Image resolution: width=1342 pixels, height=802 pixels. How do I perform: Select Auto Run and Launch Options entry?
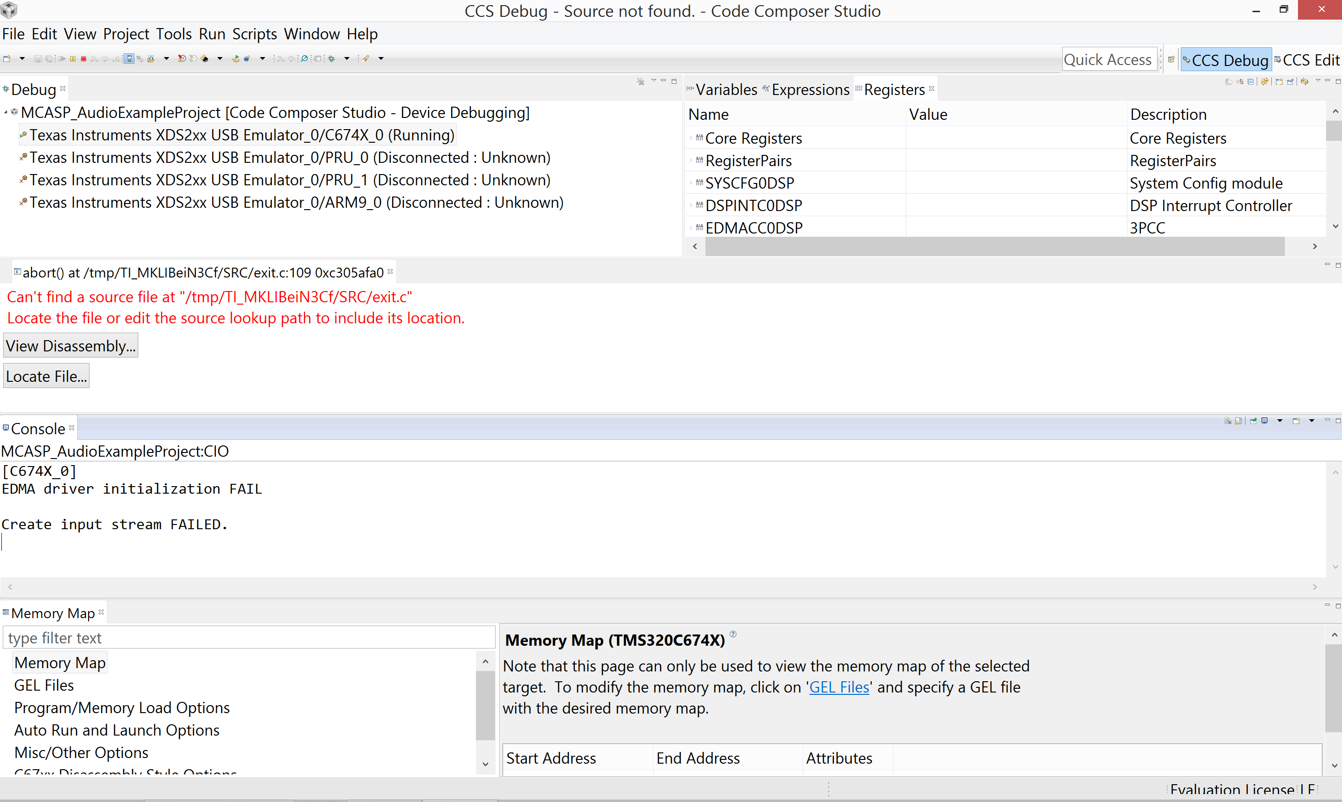[x=117, y=730]
